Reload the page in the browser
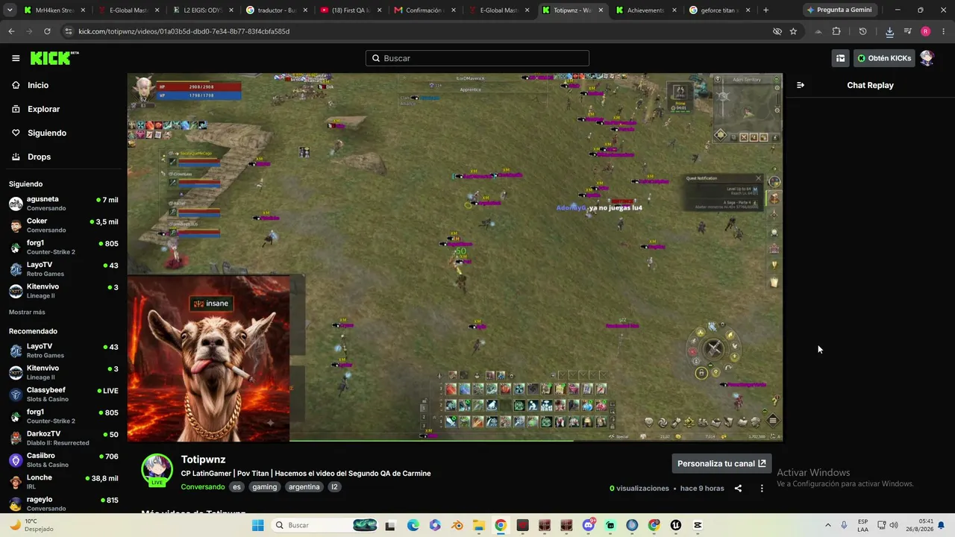Image resolution: width=955 pixels, height=537 pixels. pyautogui.click(x=47, y=31)
